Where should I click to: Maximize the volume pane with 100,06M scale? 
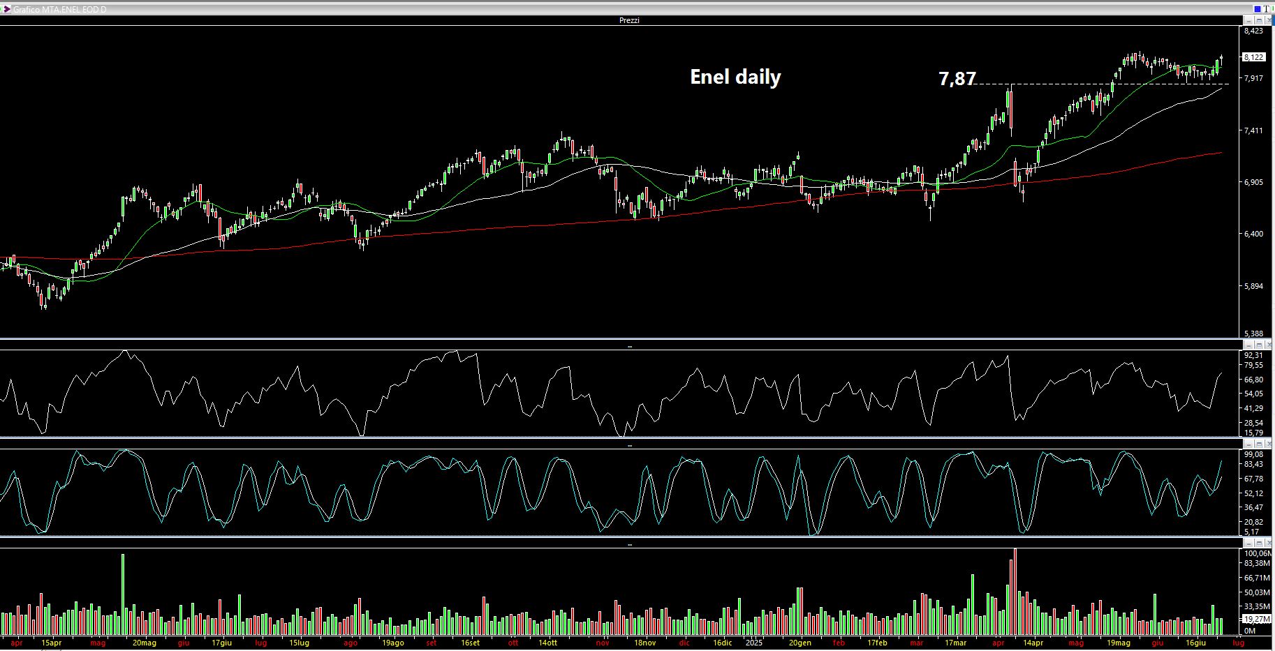[x=1259, y=542]
